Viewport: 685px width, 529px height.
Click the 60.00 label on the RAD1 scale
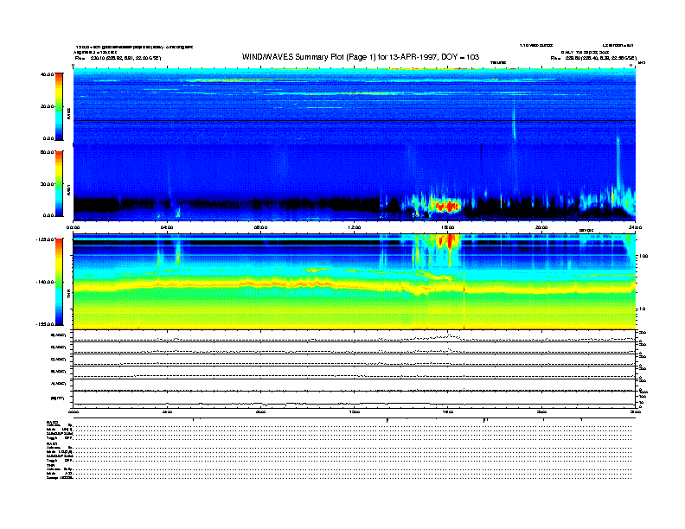(x=47, y=152)
